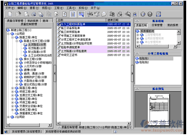The height and width of the screenshot is (136, 188).
Task: Click the copy documents toolbar icon
Action: pyautogui.click(x=49, y=14)
